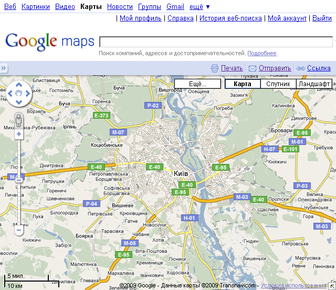Expand the left side panel with the double arrow
Screen dimensions: 336x290
(3, 68)
